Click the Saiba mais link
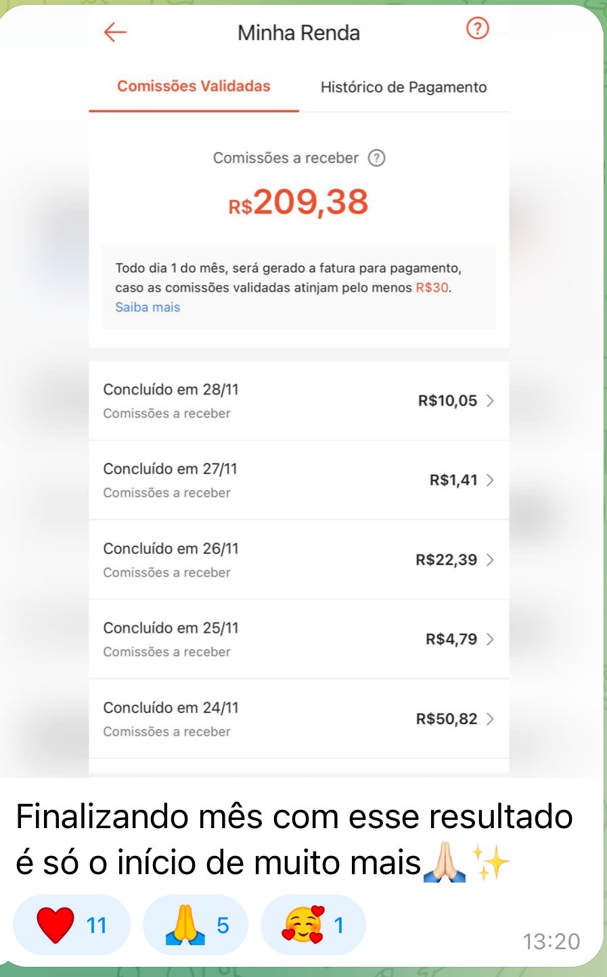This screenshot has width=607, height=977. [148, 307]
